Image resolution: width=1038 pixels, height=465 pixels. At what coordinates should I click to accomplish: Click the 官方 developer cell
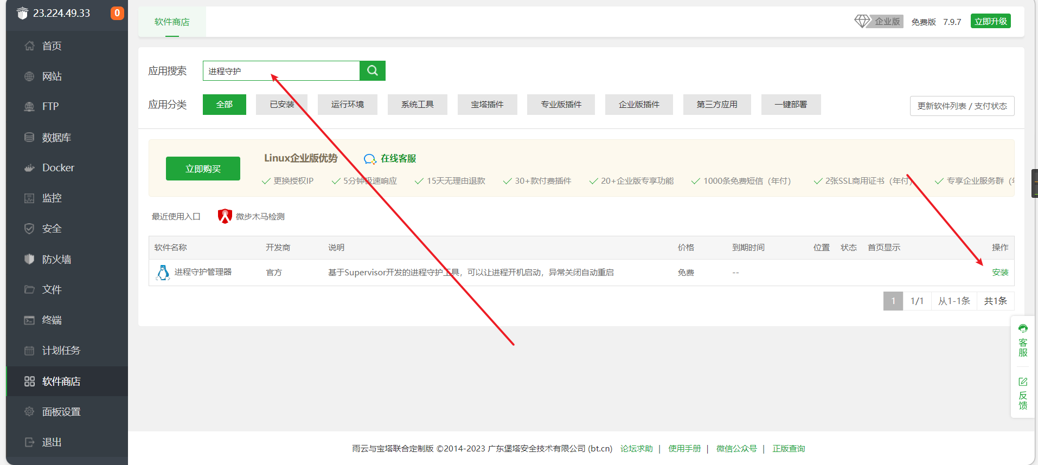click(274, 273)
